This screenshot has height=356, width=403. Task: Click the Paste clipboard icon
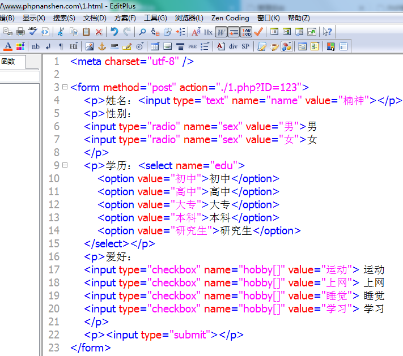[x=86, y=32]
